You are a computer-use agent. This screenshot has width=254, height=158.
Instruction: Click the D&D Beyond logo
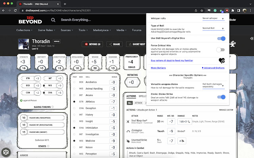click(30, 20)
